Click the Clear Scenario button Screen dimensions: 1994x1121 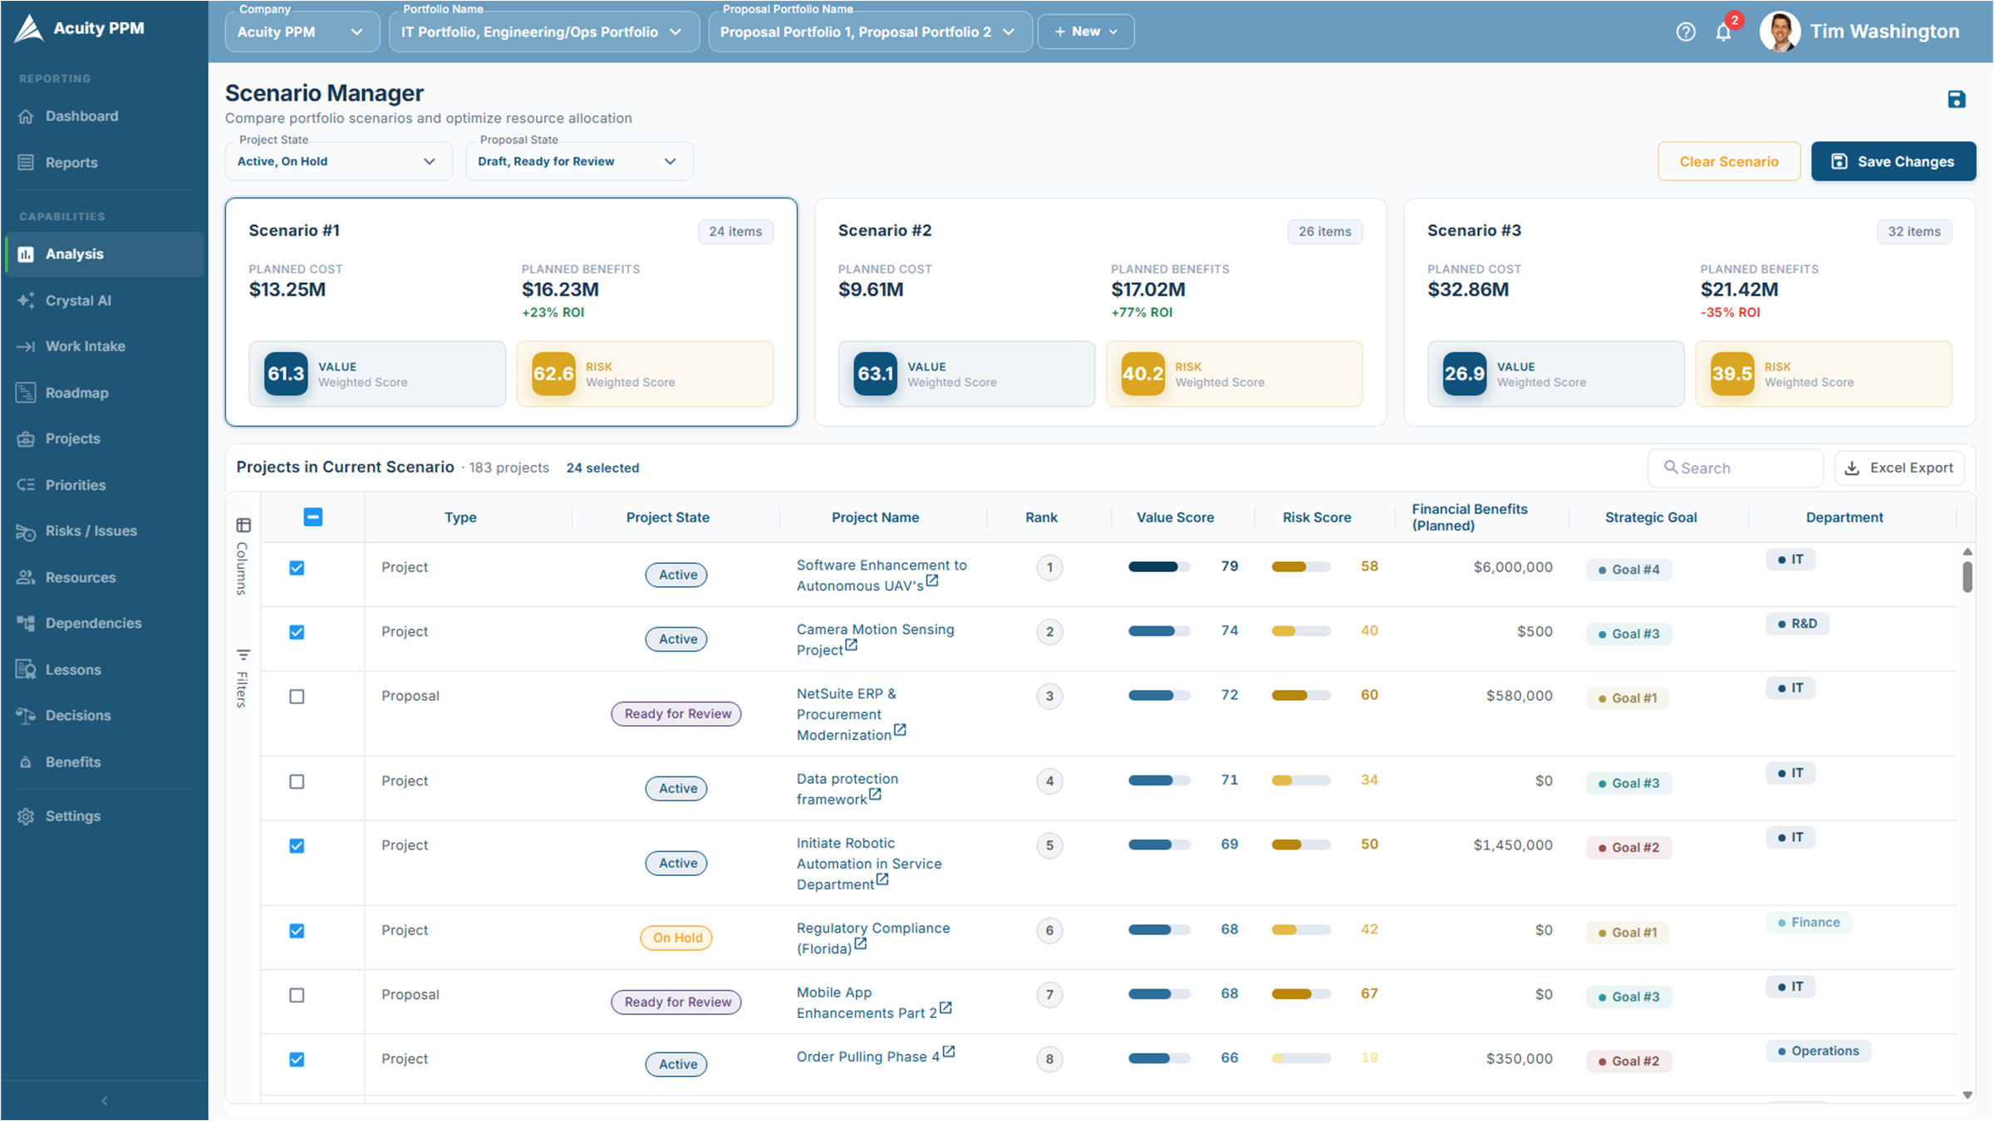click(x=1729, y=161)
